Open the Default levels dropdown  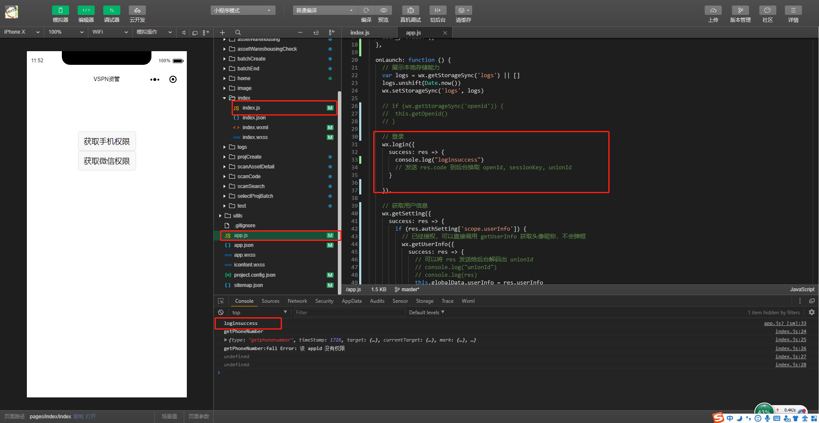(427, 313)
